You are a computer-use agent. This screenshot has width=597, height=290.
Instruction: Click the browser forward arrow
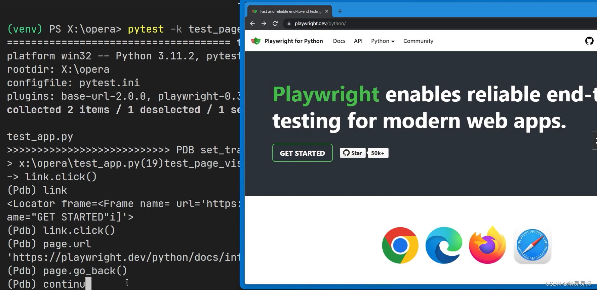click(x=264, y=23)
